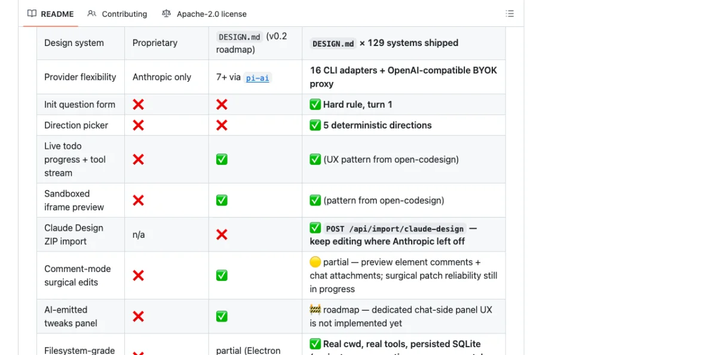717x355 pixels.
Task: Select the DESIGN.md × 129 systems shipped cell
Action: pyautogui.click(x=404, y=43)
